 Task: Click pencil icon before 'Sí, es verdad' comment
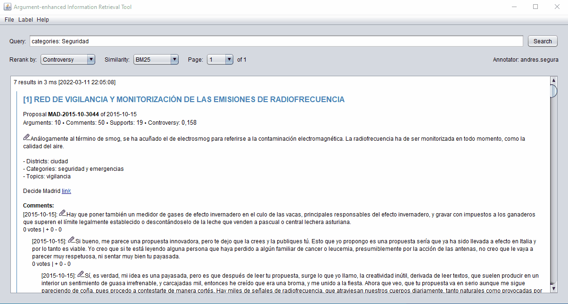(x=81, y=274)
